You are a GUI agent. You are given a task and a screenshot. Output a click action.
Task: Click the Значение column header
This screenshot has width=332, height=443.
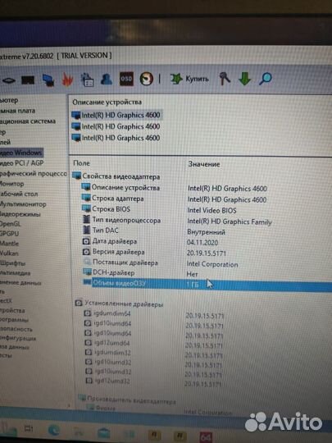click(x=204, y=164)
